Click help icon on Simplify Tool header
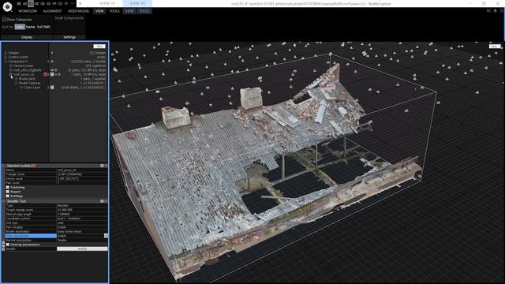 pos(102,201)
